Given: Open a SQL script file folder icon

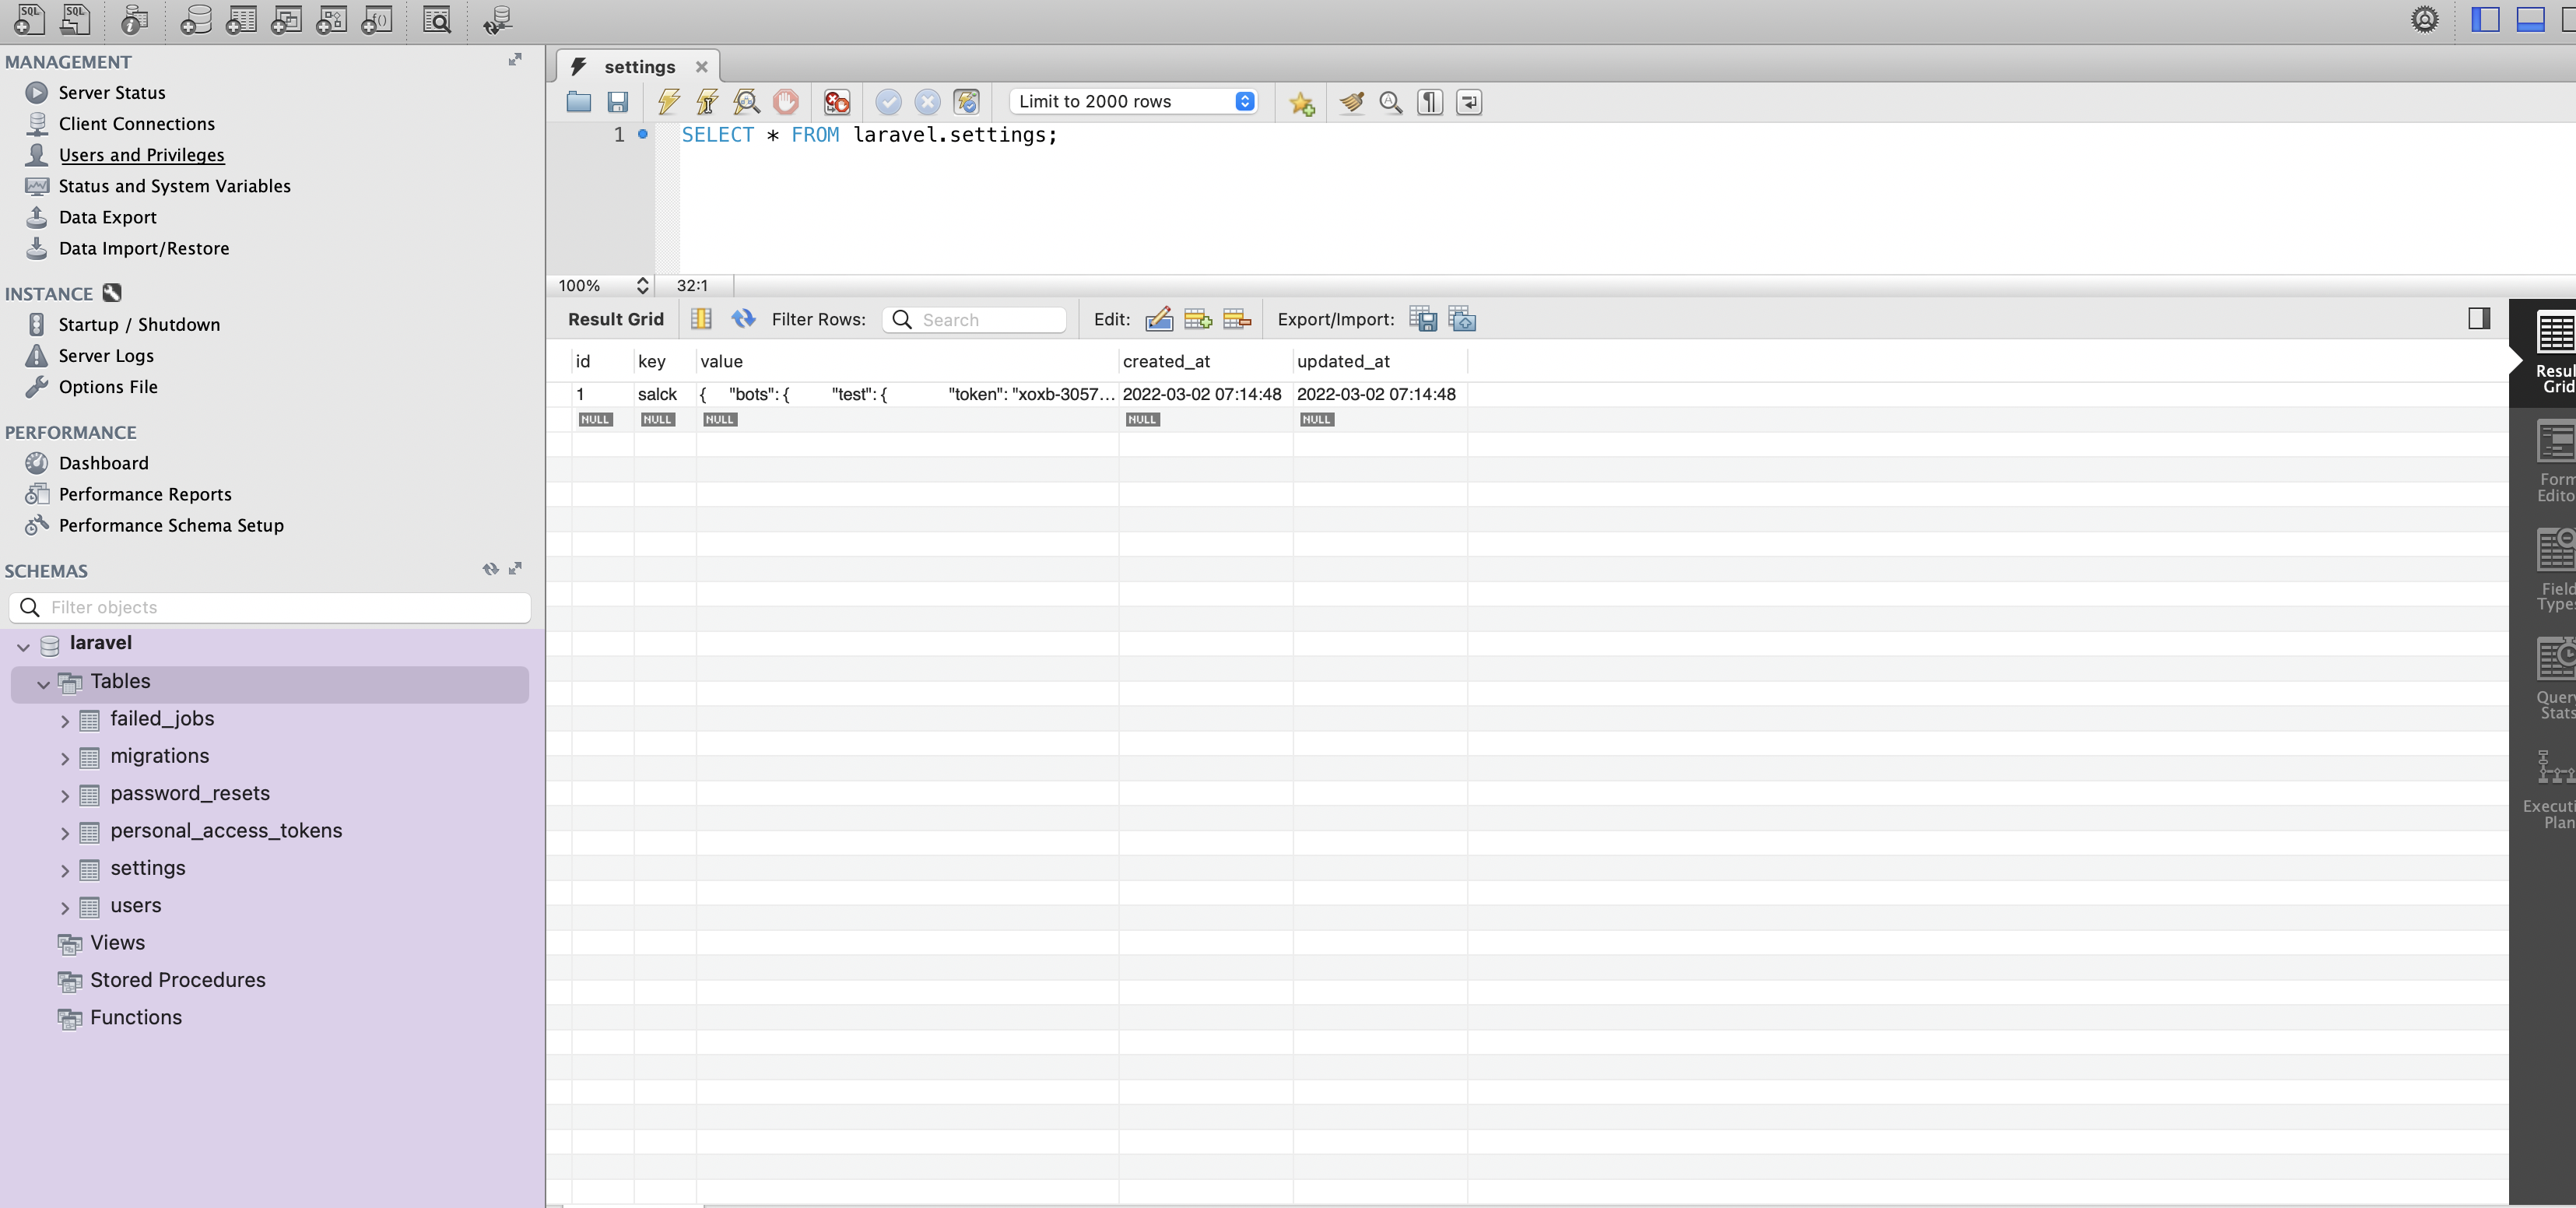Looking at the screenshot, I should point(578,102).
